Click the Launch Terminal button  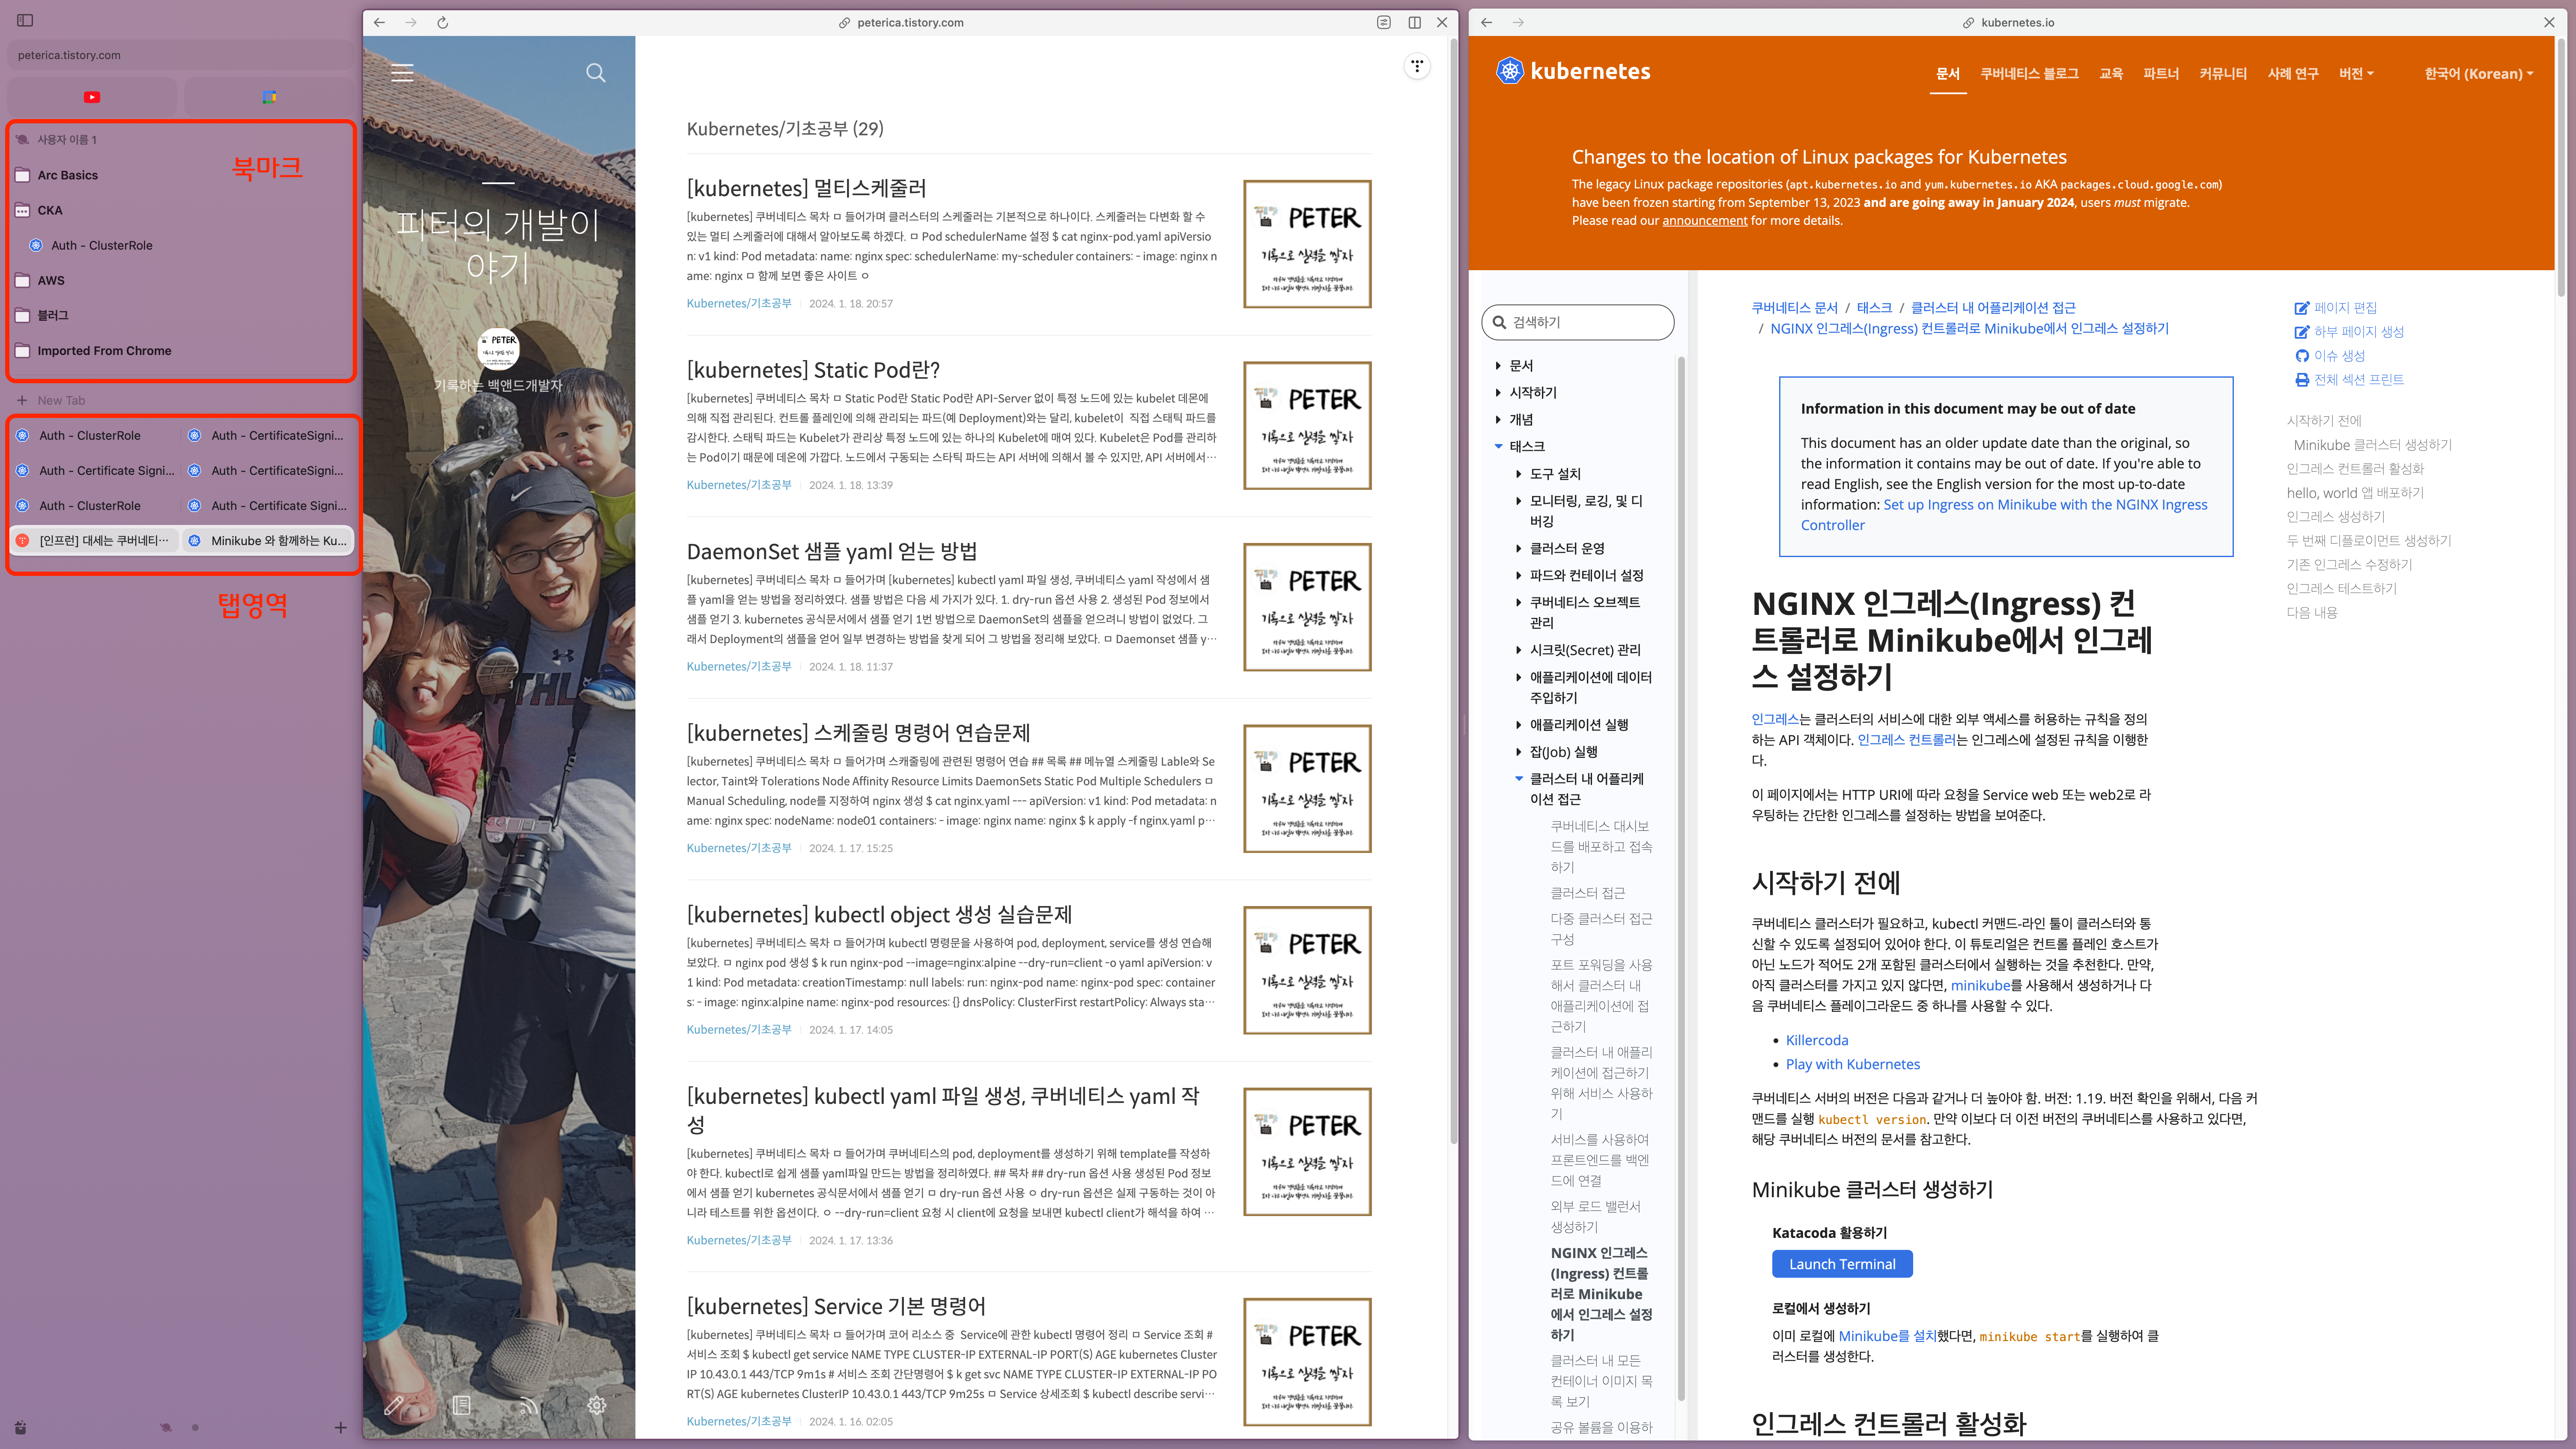(1842, 1264)
